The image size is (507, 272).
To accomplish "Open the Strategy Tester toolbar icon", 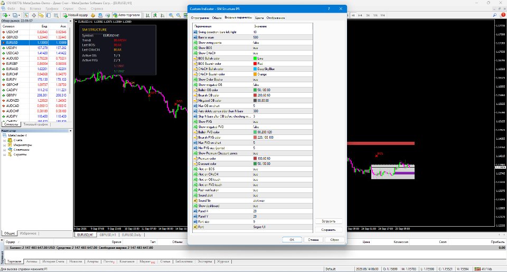I will coord(56,15).
